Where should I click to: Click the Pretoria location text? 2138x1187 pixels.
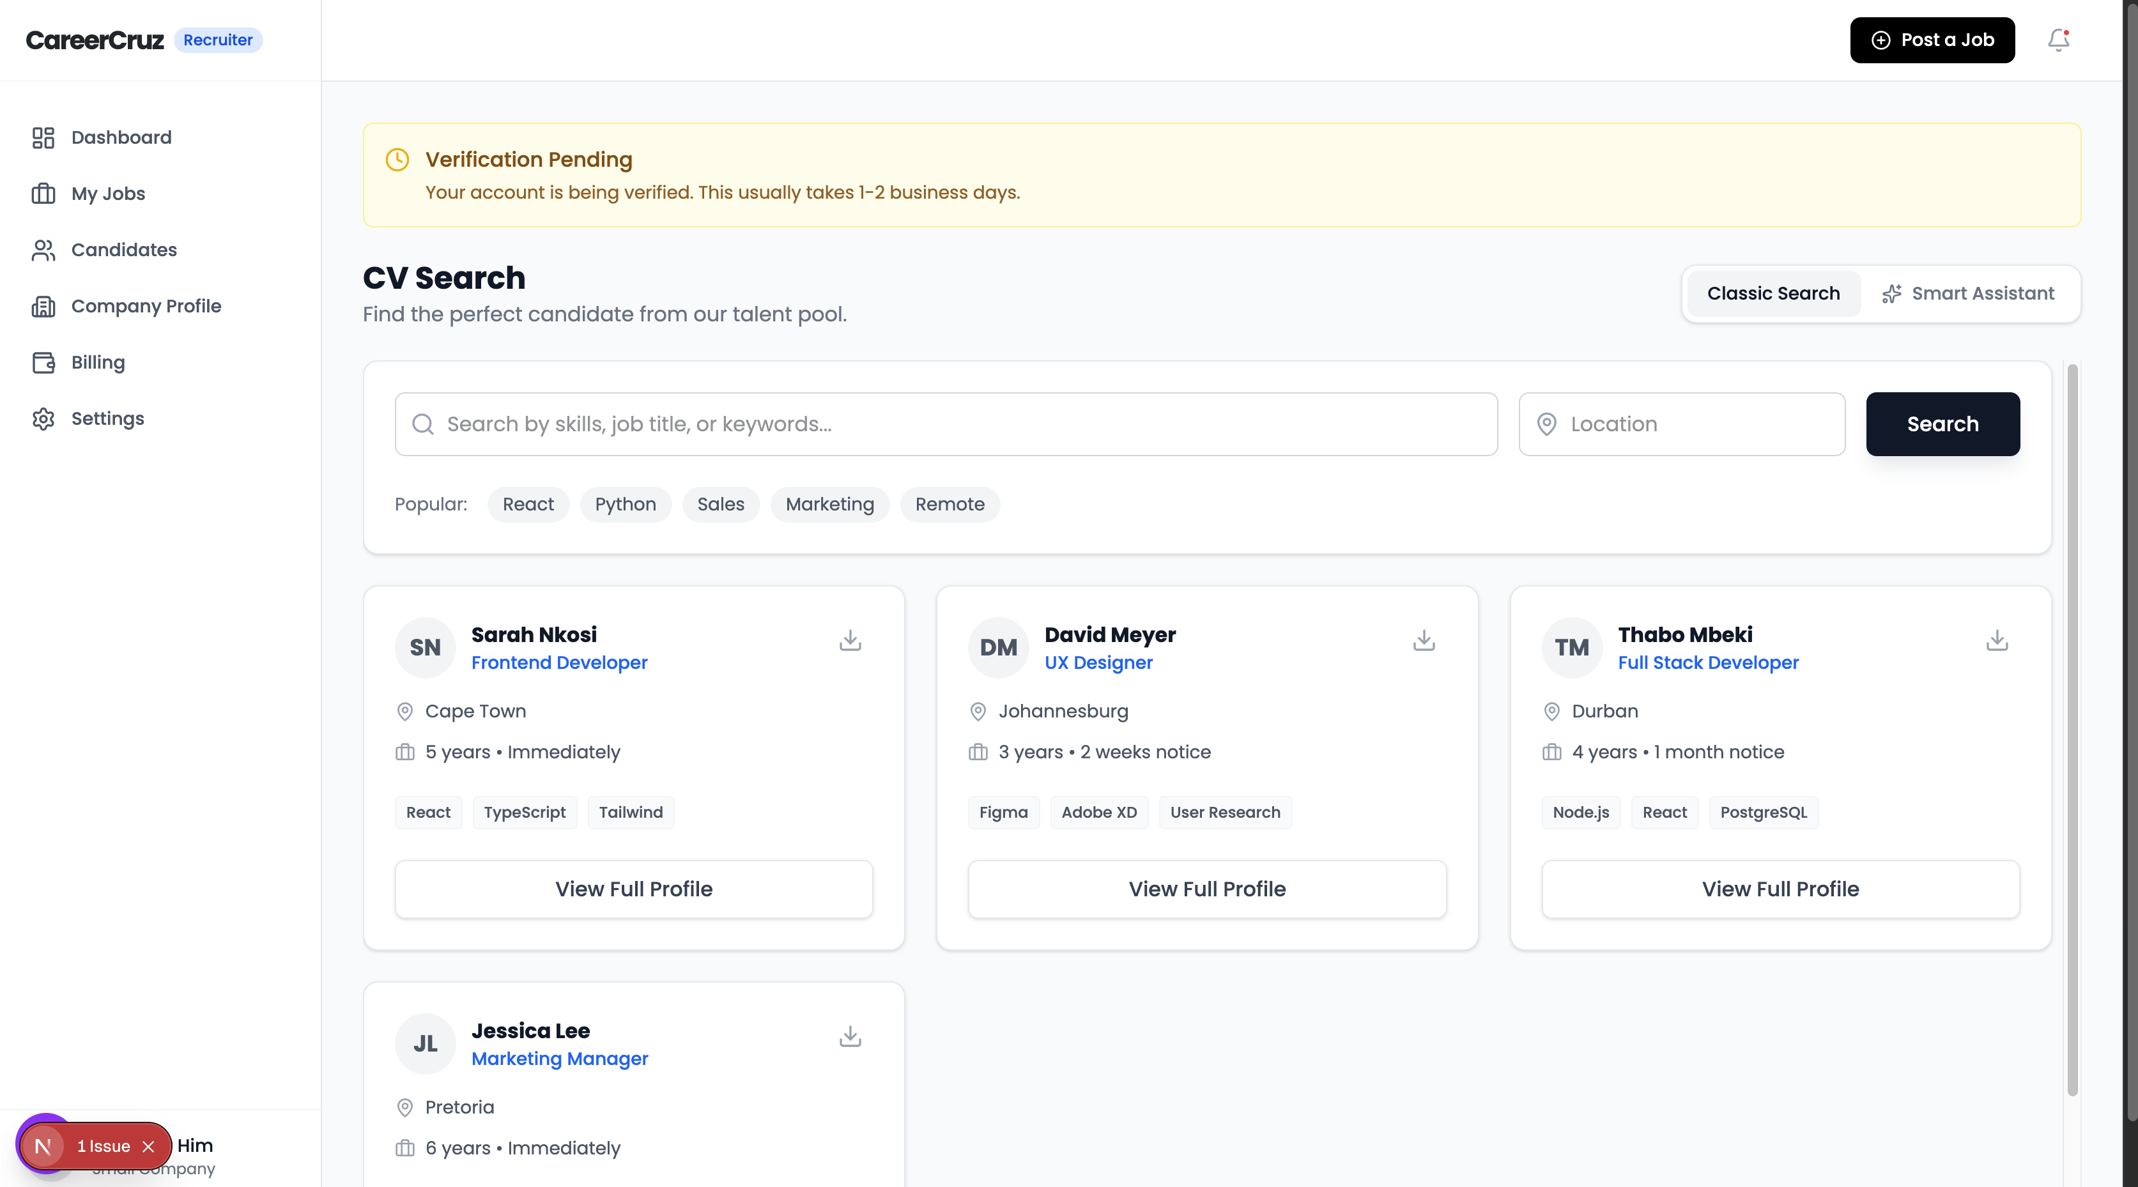click(x=459, y=1107)
